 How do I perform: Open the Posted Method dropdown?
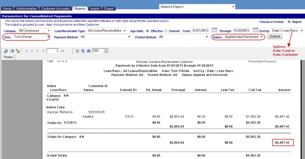click(184, 37)
